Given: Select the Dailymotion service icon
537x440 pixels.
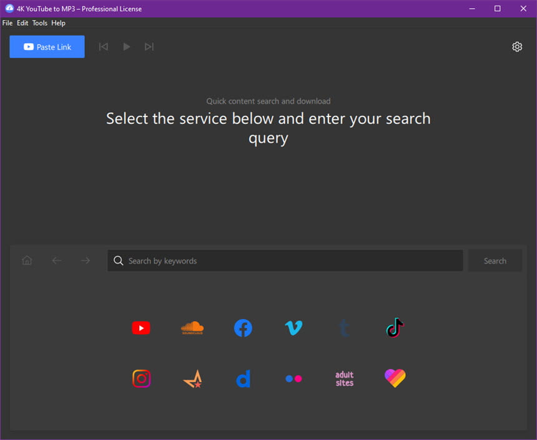Looking at the screenshot, I should coord(244,378).
